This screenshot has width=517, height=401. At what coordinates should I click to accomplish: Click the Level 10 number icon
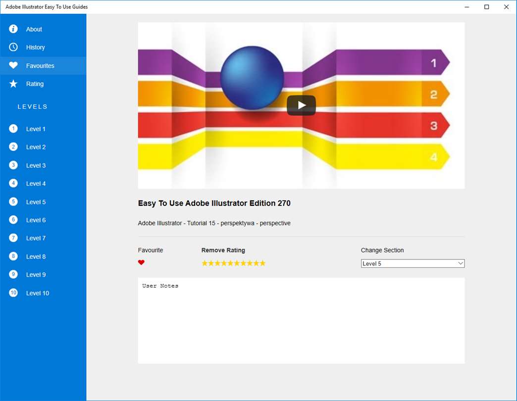[x=13, y=293]
